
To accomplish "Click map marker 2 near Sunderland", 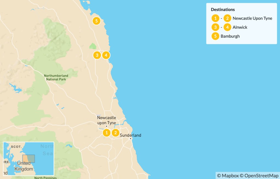I will (116, 133).
